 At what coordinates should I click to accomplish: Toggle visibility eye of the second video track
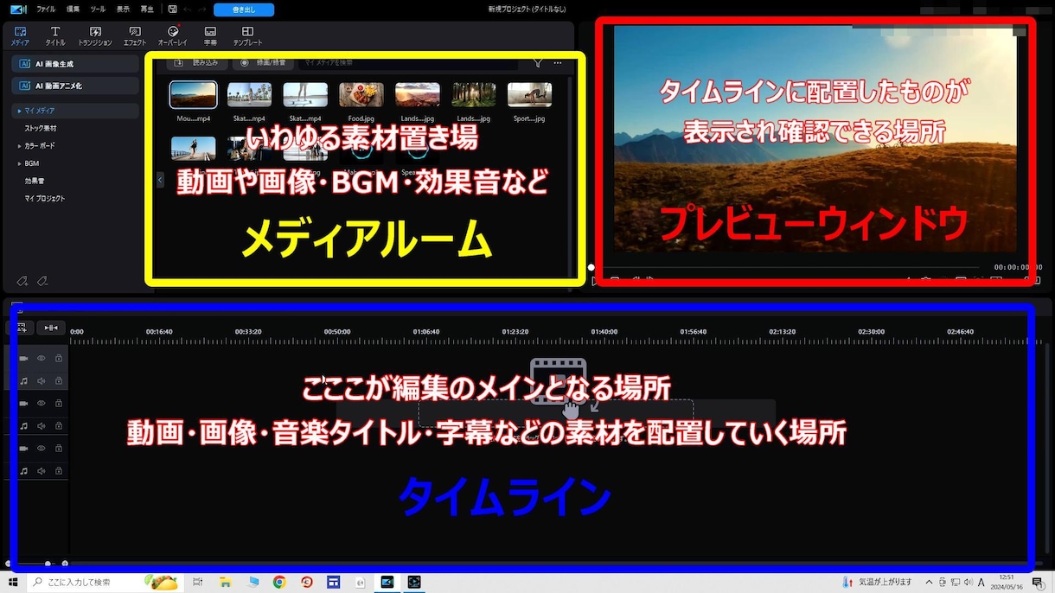coord(41,403)
